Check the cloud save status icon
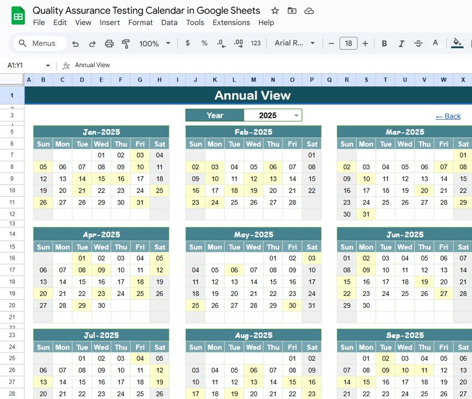The width and height of the screenshot is (472, 399). click(x=309, y=11)
